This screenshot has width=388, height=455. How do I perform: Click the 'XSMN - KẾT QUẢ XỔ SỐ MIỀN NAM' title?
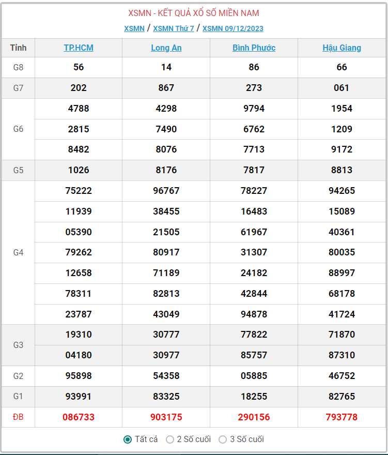tap(194, 13)
